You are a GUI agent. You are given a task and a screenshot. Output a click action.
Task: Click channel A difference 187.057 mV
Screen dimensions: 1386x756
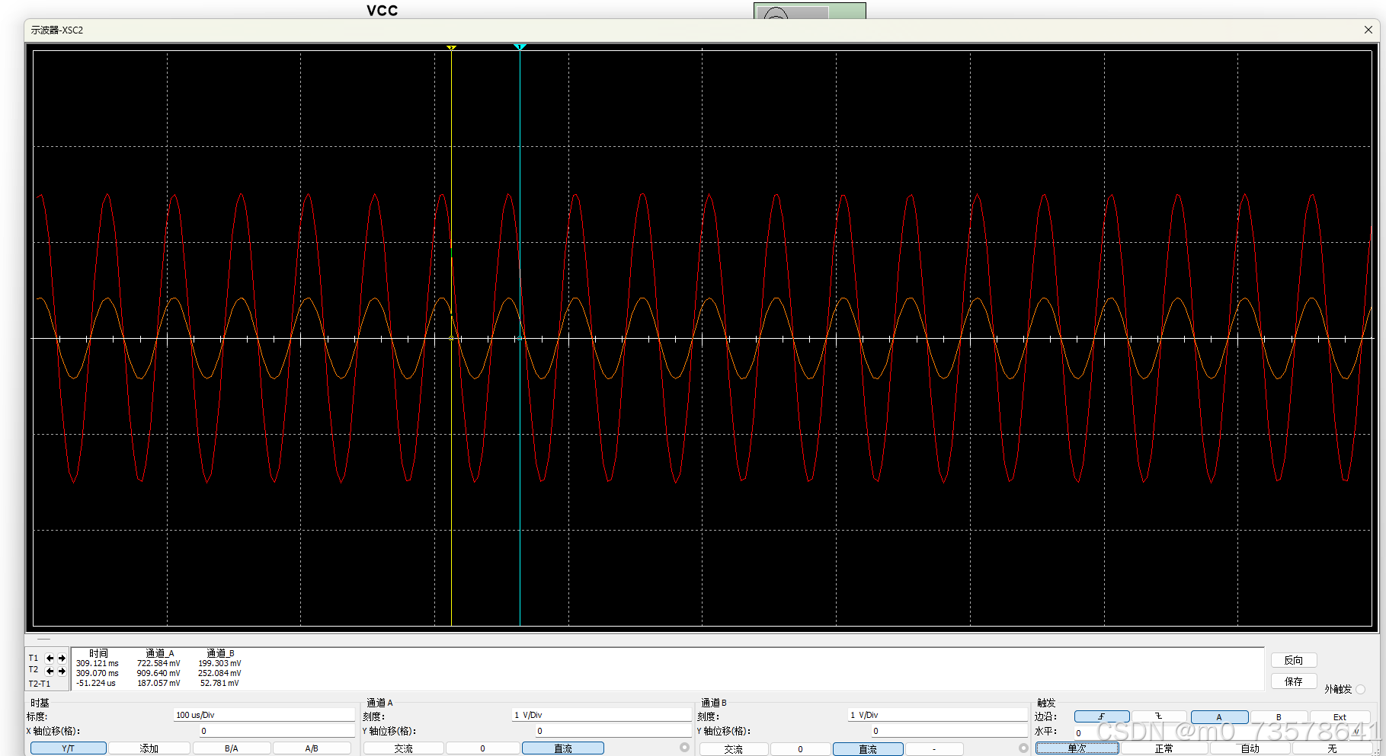(158, 683)
